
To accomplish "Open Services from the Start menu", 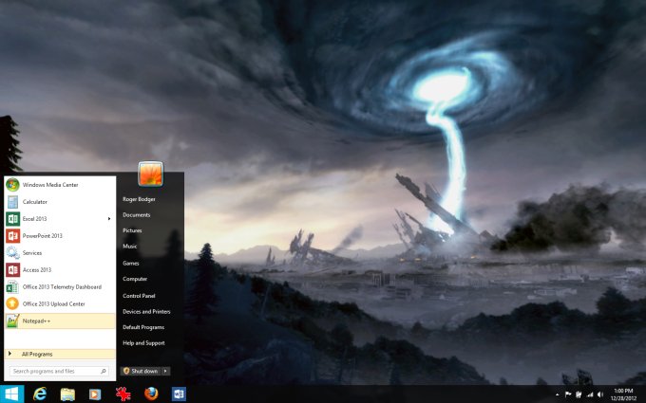I will 60,253.
